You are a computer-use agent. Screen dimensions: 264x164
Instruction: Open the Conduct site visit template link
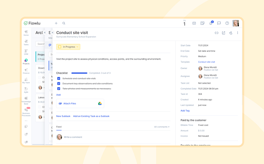pyautogui.click(x=207, y=62)
